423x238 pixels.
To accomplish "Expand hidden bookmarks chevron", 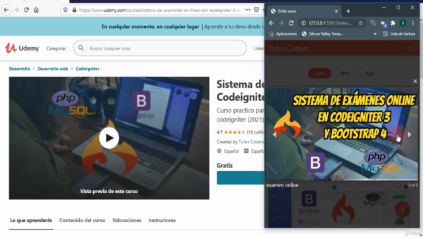I will pyautogui.click(x=375, y=34).
